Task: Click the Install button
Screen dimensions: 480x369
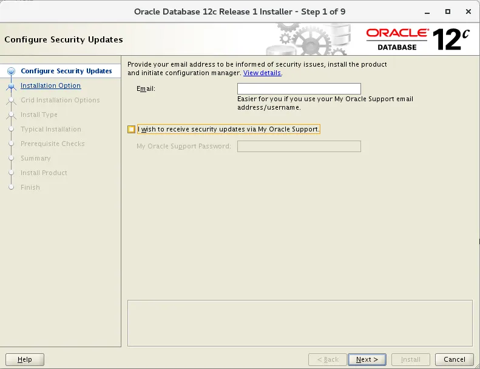Action: [410, 359]
